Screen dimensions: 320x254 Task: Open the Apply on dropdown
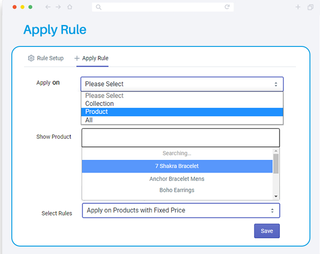[x=182, y=84]
